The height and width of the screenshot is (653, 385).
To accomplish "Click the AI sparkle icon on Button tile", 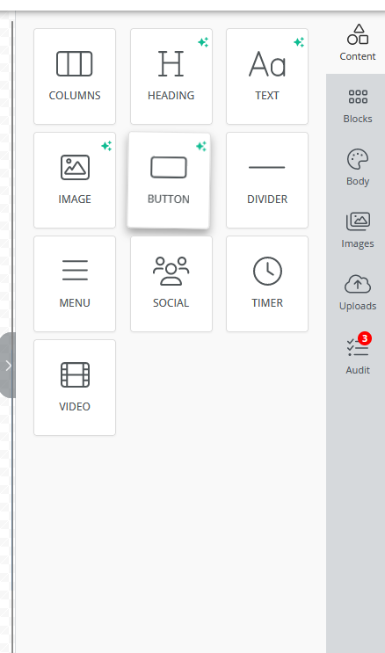I will (201, 146).
